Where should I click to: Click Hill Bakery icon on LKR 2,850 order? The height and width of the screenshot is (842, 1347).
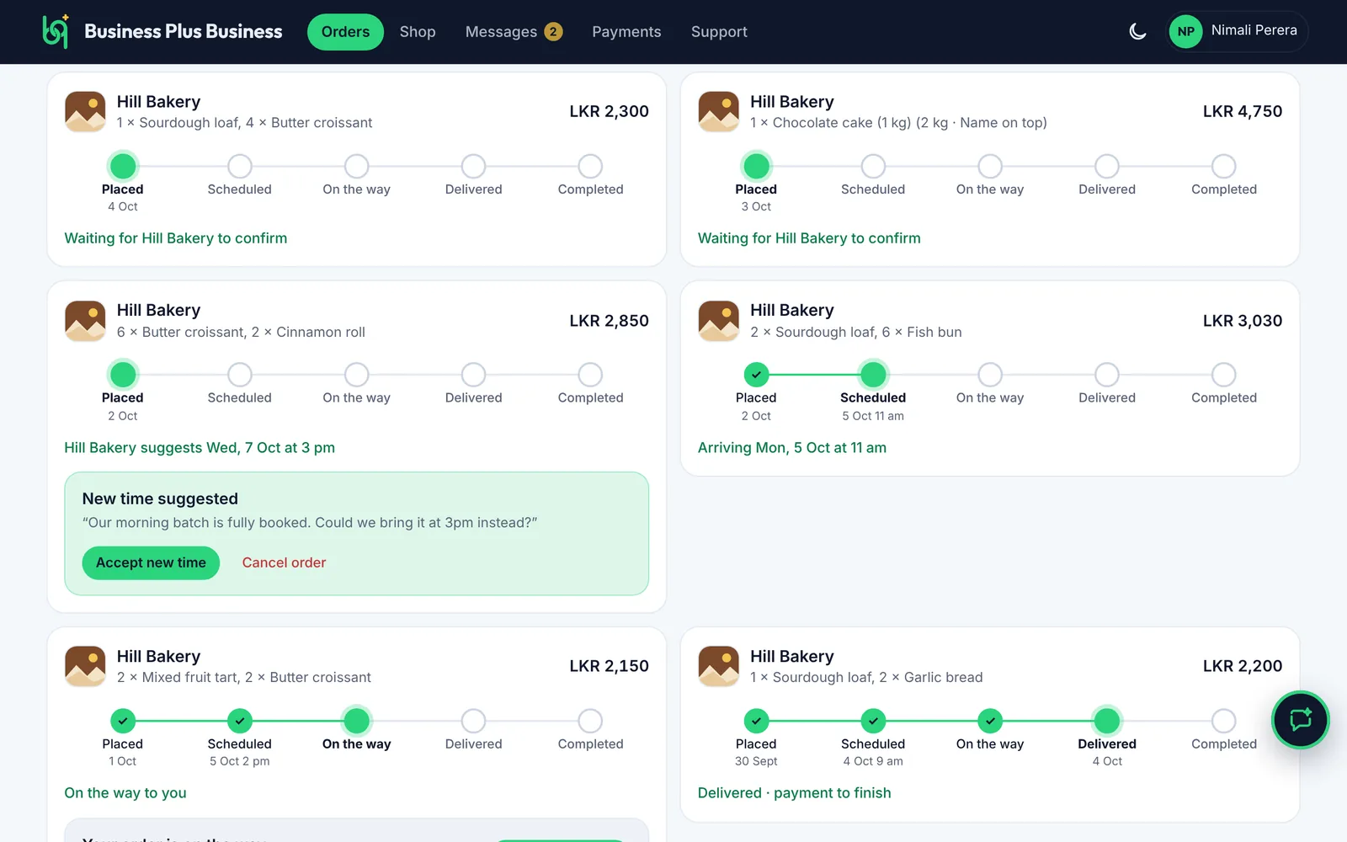85,321
